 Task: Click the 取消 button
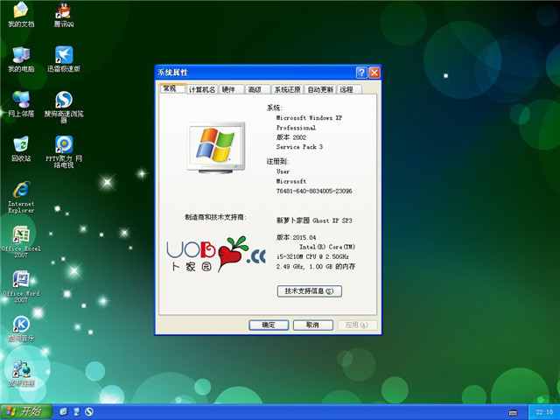[313, 325]
